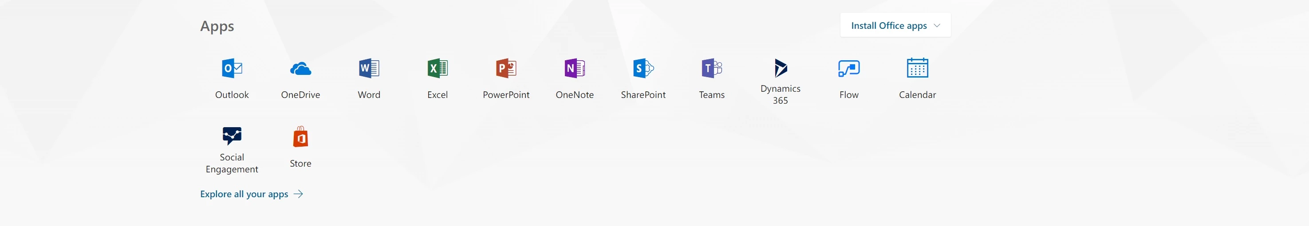The width and height of the screenshot is (1309, 226).
Task: Click the Teams text label
Action: tap(712, 95)
